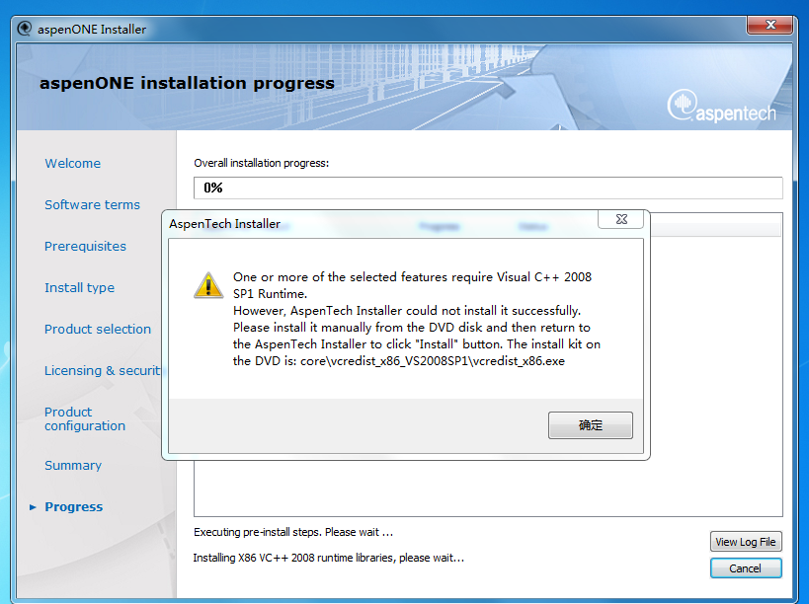This screenshot has height=604, width=809.
Task: Click the aspenONE Installer title icon
Action: tap(25, 29)
